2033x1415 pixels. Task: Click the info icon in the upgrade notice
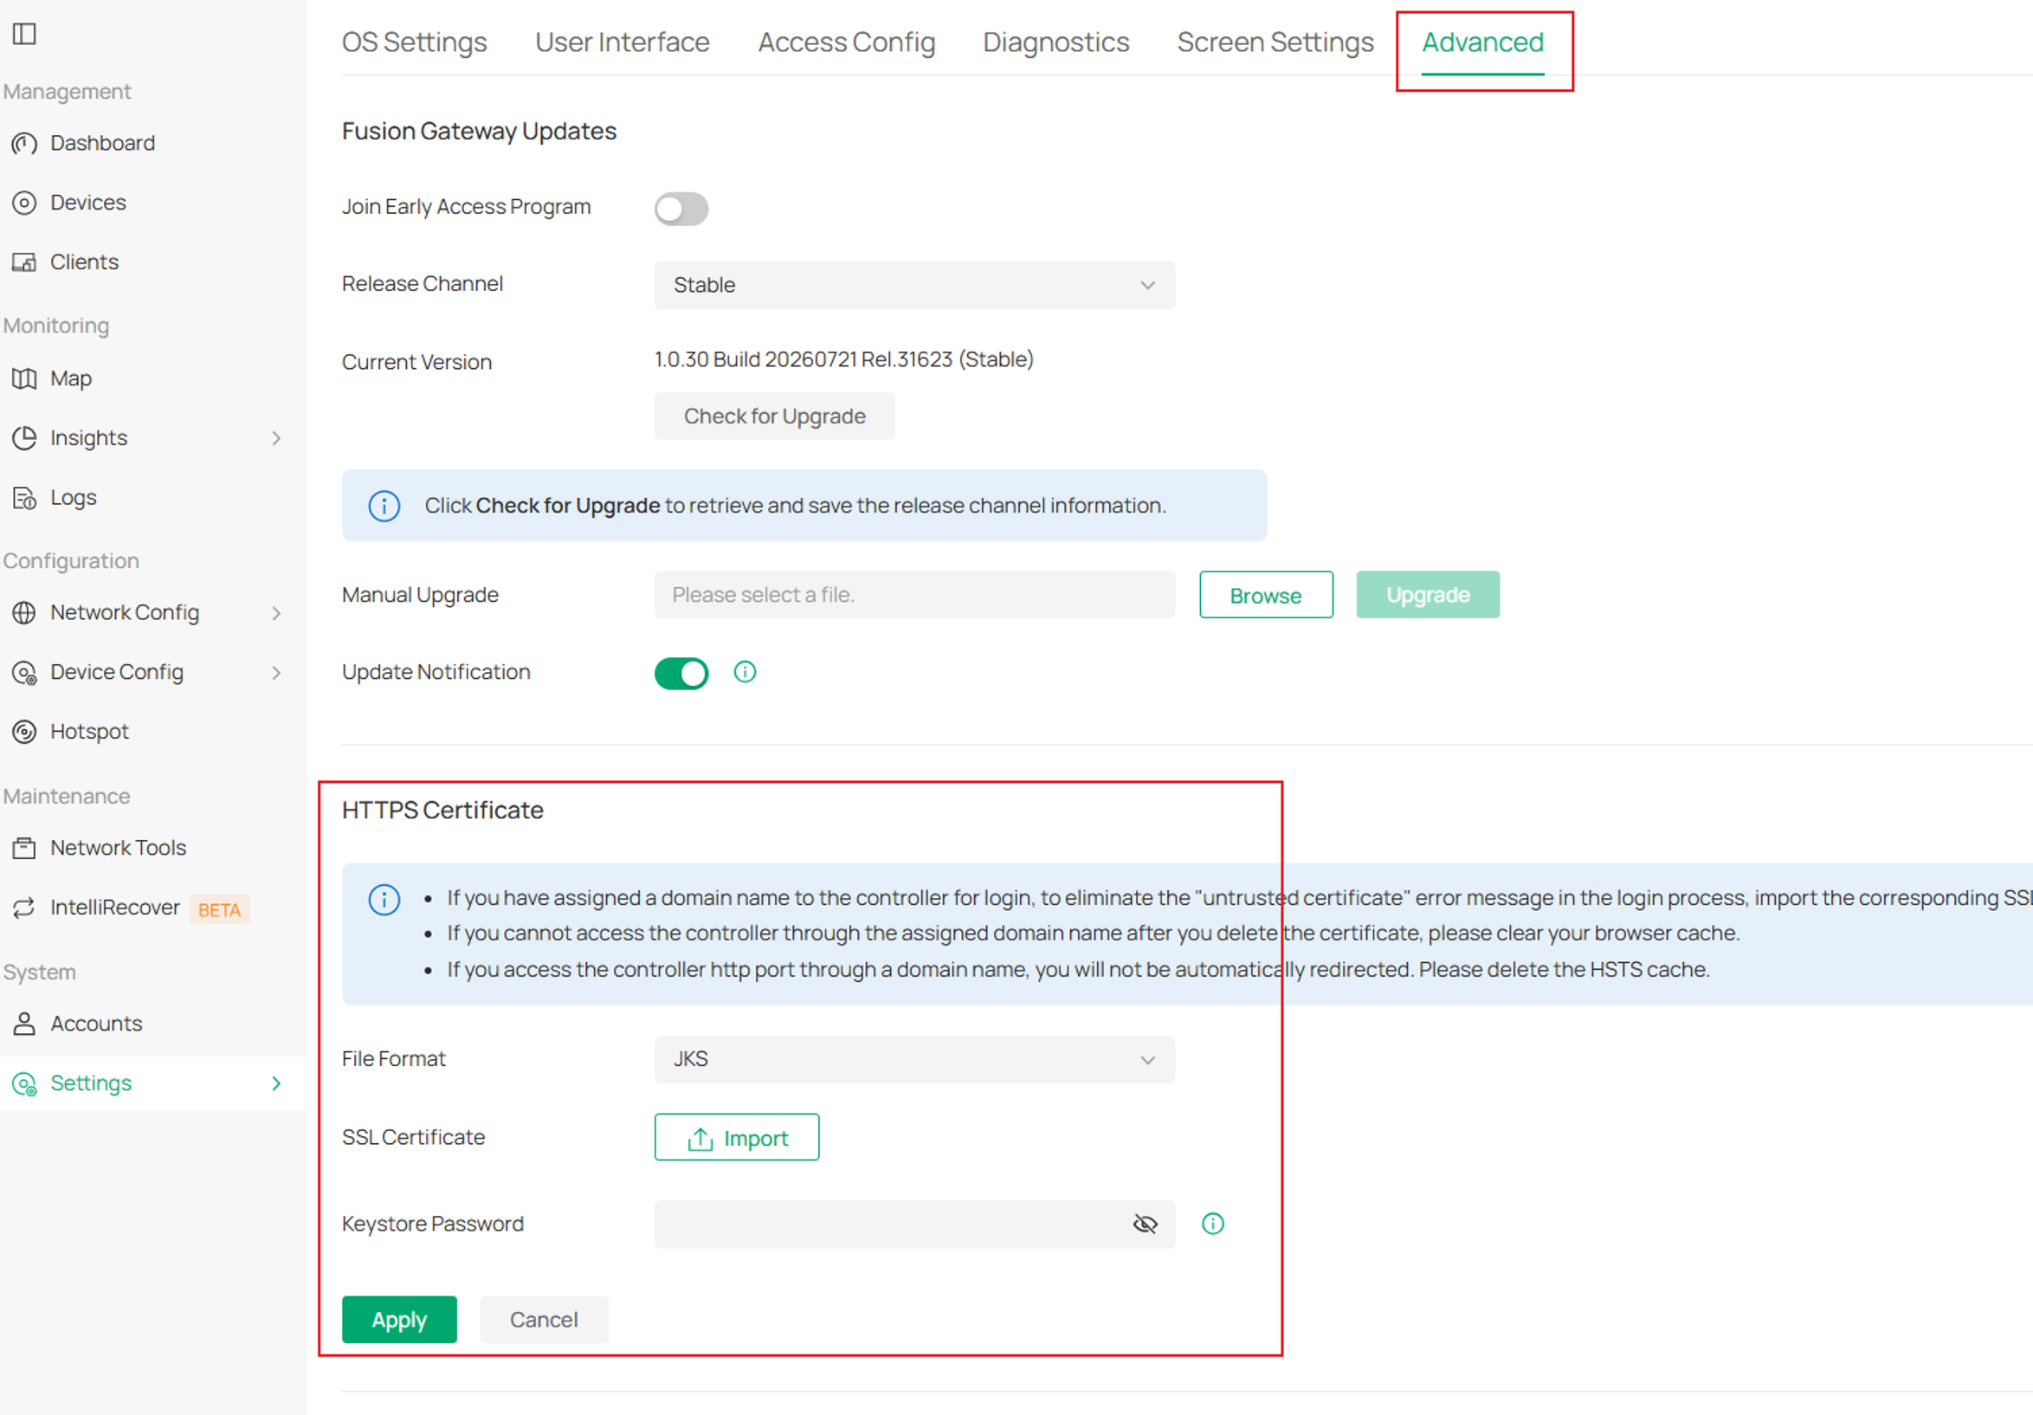tap(384, 507)
